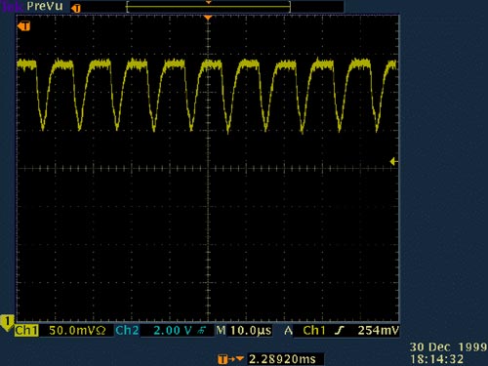
Task: Select the Ch1 channel label
Action: [26, 331]
